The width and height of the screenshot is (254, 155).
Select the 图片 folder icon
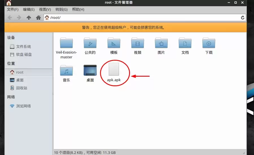point(161,43)
